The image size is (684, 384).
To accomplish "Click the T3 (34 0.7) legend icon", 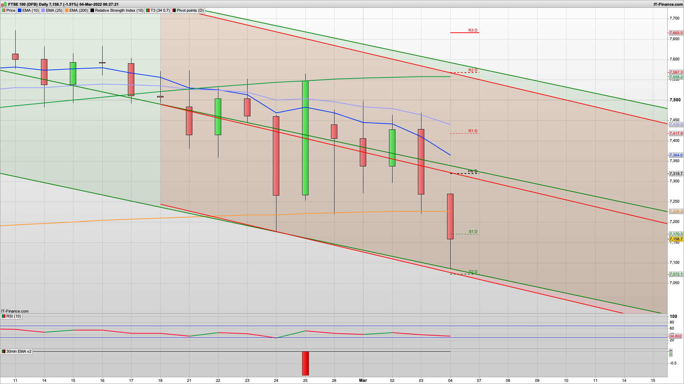I will (148, 10).
